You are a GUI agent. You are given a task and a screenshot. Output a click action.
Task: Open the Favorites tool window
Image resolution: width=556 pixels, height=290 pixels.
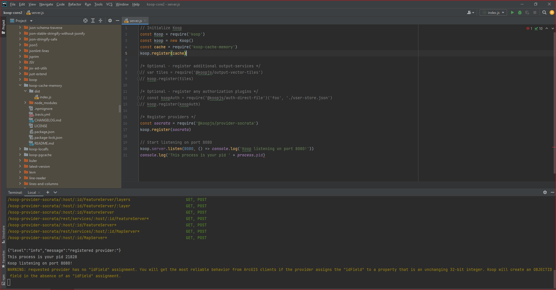(3, 259)
